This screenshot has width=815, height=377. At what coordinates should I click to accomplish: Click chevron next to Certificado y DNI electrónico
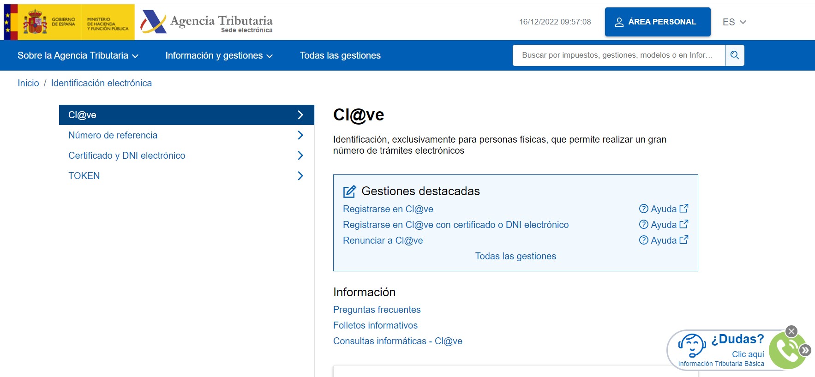click(x=300, y=156)
